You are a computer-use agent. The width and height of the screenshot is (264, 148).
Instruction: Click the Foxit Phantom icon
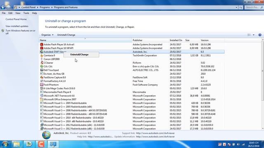click(x=42, y=85)
